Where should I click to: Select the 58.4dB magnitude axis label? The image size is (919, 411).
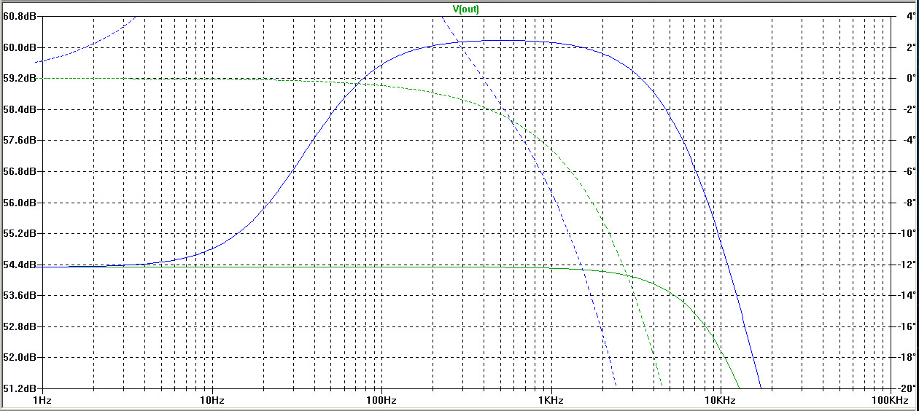20,109
